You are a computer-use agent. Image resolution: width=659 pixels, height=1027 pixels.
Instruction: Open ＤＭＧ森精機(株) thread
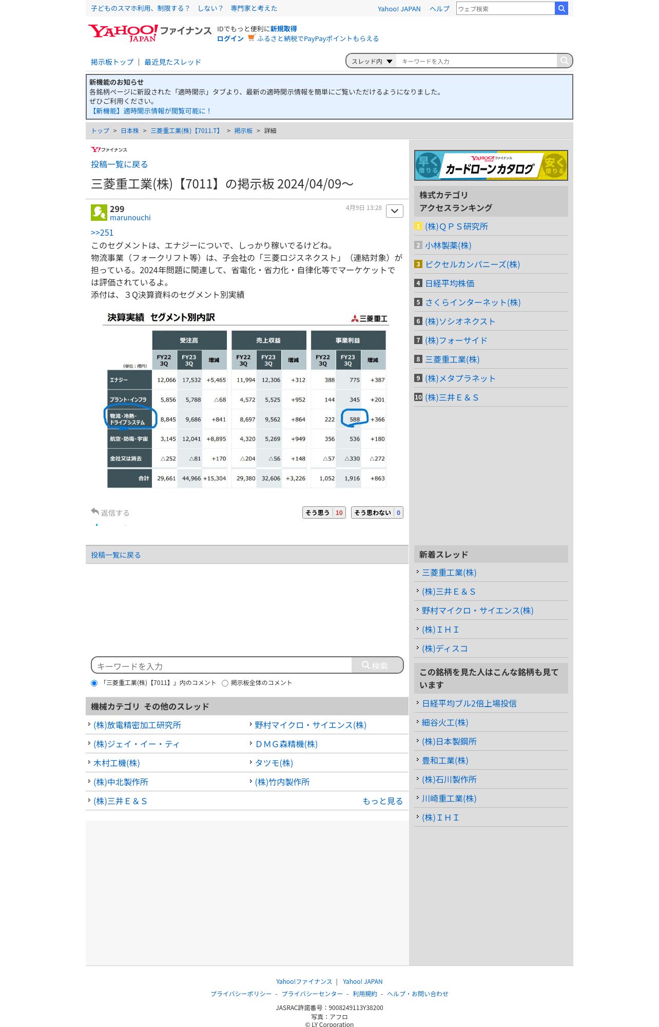pyautogui.click(x=286, y=744)
